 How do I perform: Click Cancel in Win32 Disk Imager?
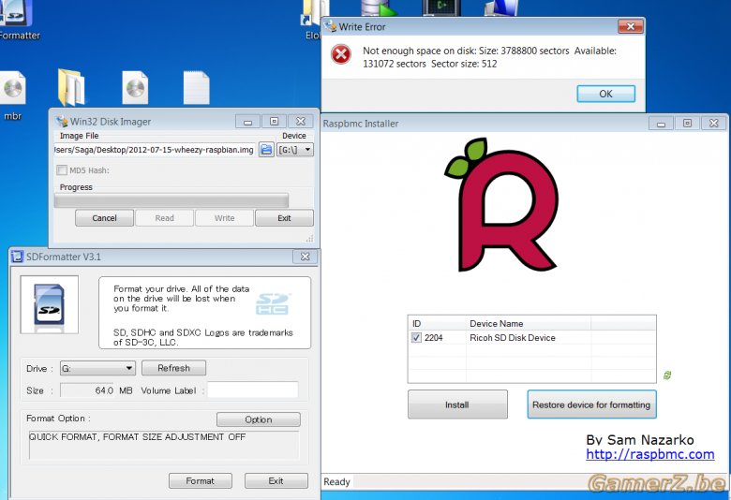click(x=104, y=218)
